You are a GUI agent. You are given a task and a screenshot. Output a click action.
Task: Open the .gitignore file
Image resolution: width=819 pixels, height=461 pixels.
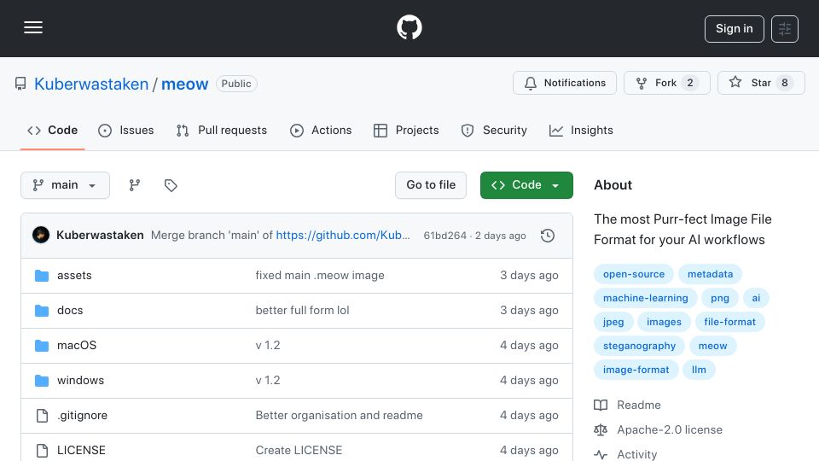click(82, 416)
